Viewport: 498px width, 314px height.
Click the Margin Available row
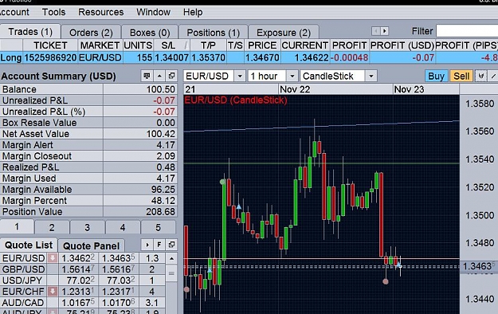[x=88, y=190]
